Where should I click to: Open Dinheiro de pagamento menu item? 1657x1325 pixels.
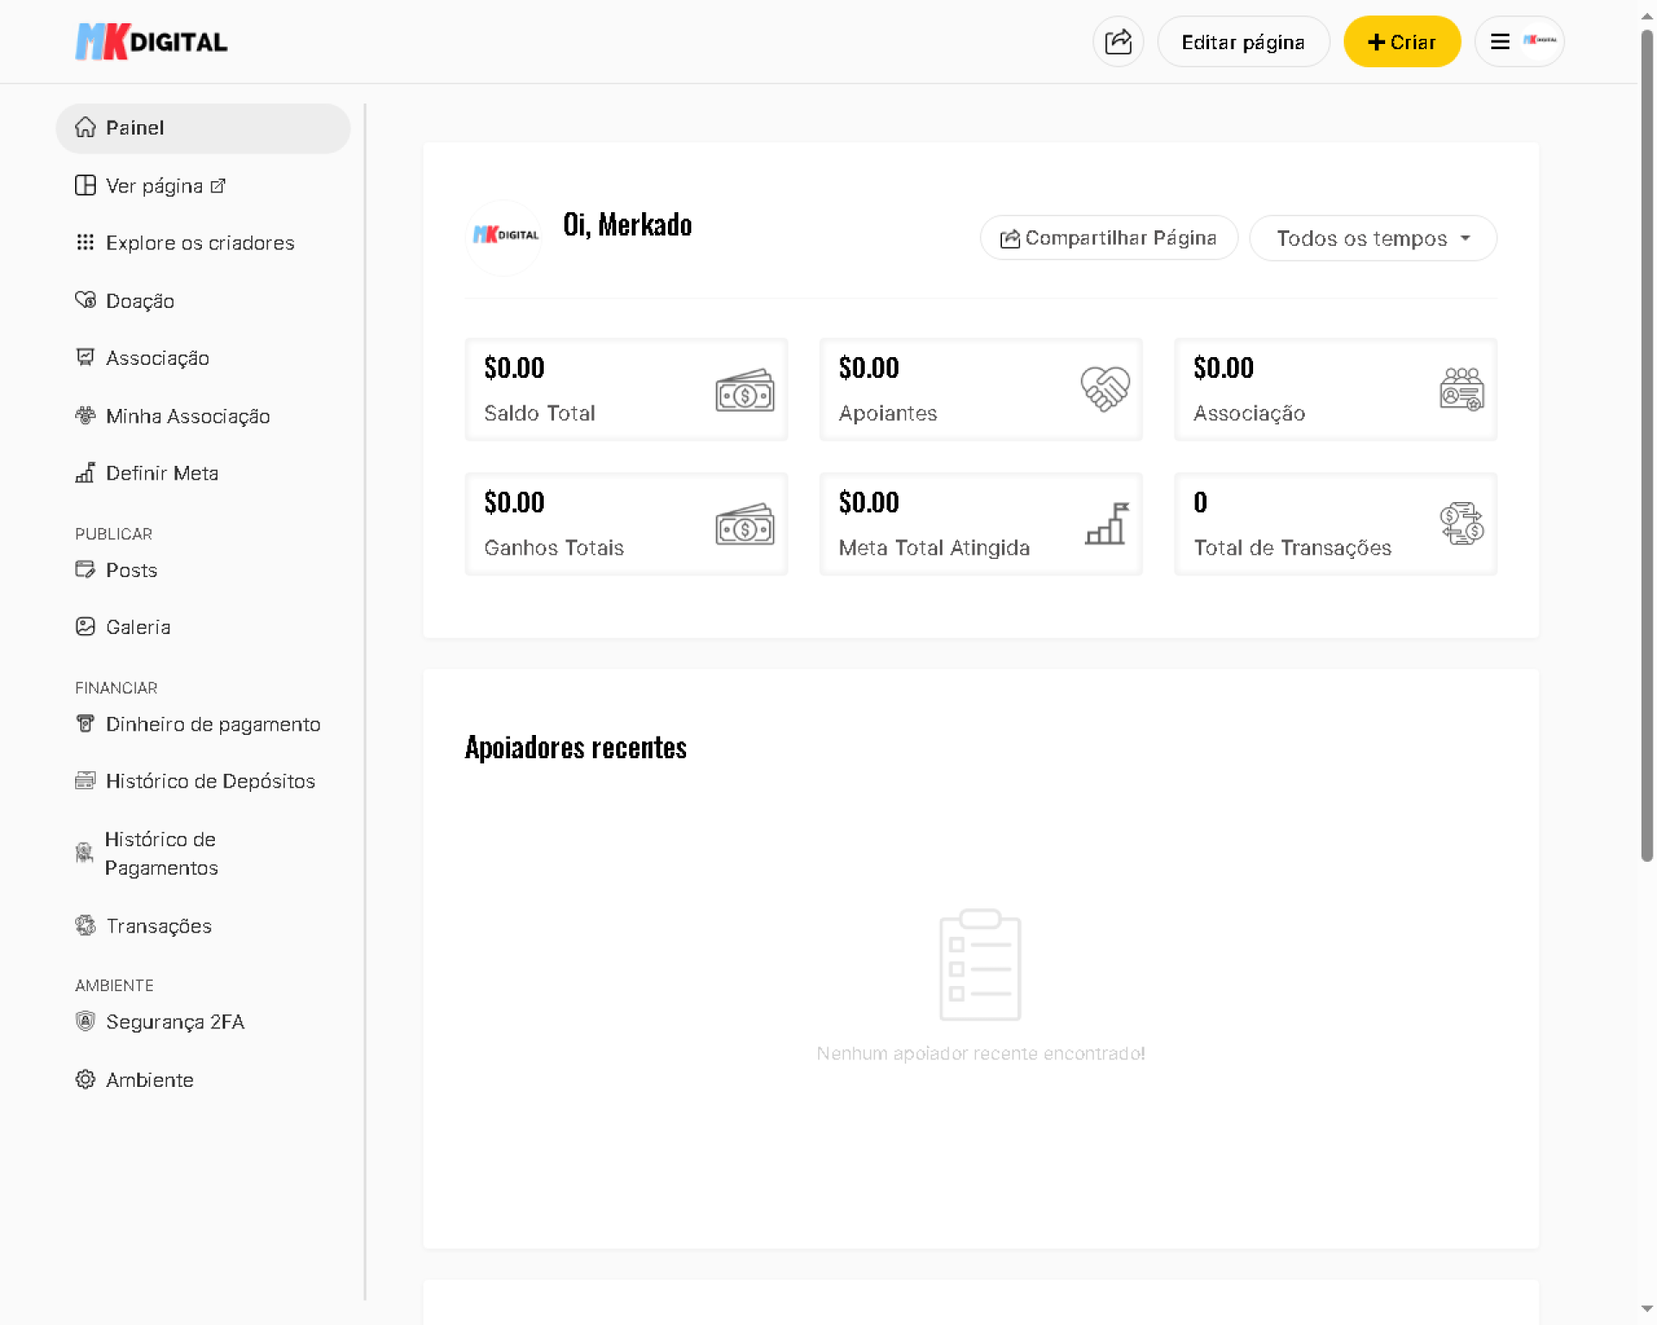click(212, 724)
